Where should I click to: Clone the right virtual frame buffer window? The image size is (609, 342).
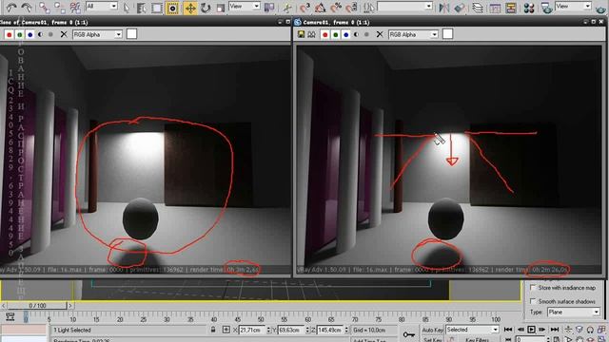[x=311, y=34]
